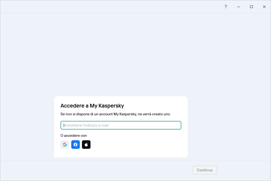This screenshot has width=271, height=181.
Task: Click the account creation notice text
Action: (115, 114)
